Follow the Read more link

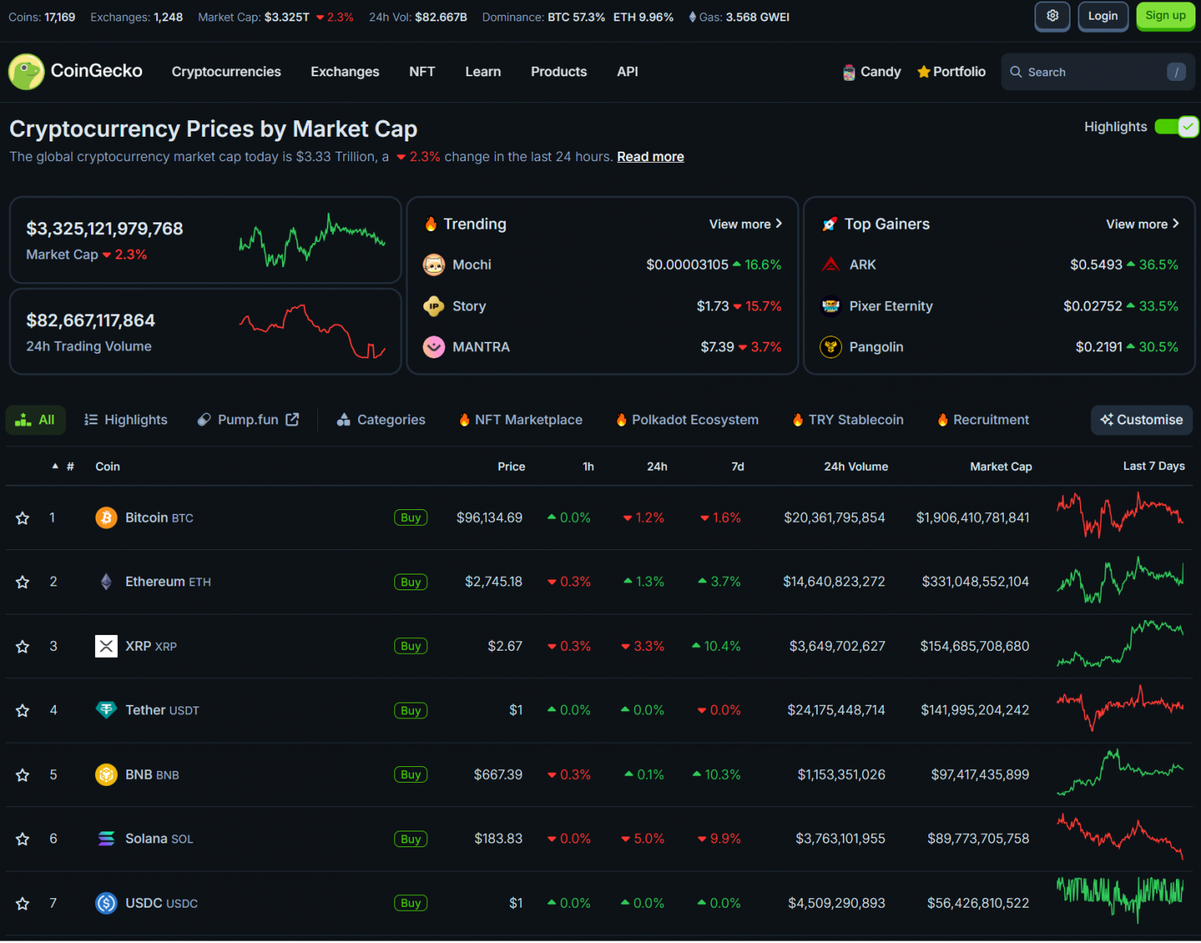[x=650, y=156]
